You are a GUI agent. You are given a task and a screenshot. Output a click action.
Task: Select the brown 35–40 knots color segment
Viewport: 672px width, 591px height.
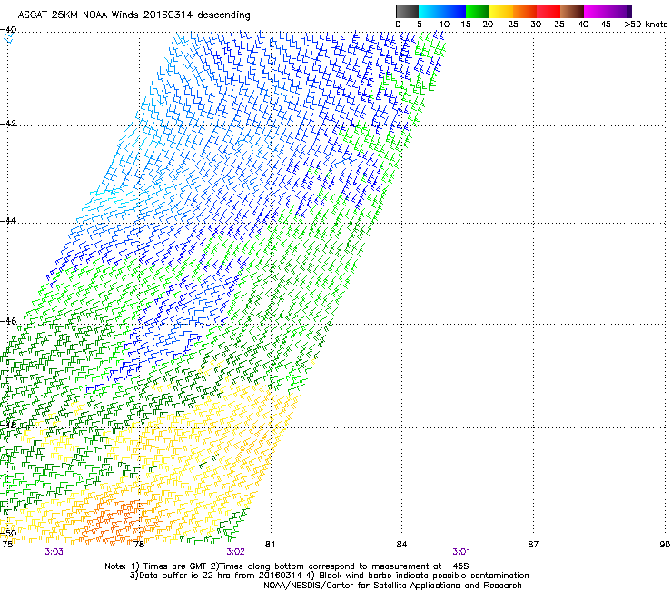pos(572,11)
